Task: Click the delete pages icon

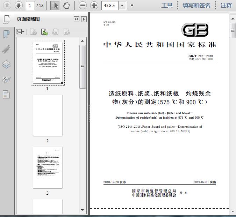Action: point(34,32)
